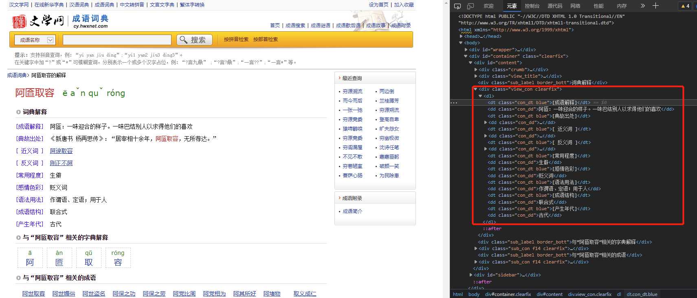The width and height of the screenshot is (697, 298).
Task: Open the 网络 DevTools tab
Action: pos(575,6)
